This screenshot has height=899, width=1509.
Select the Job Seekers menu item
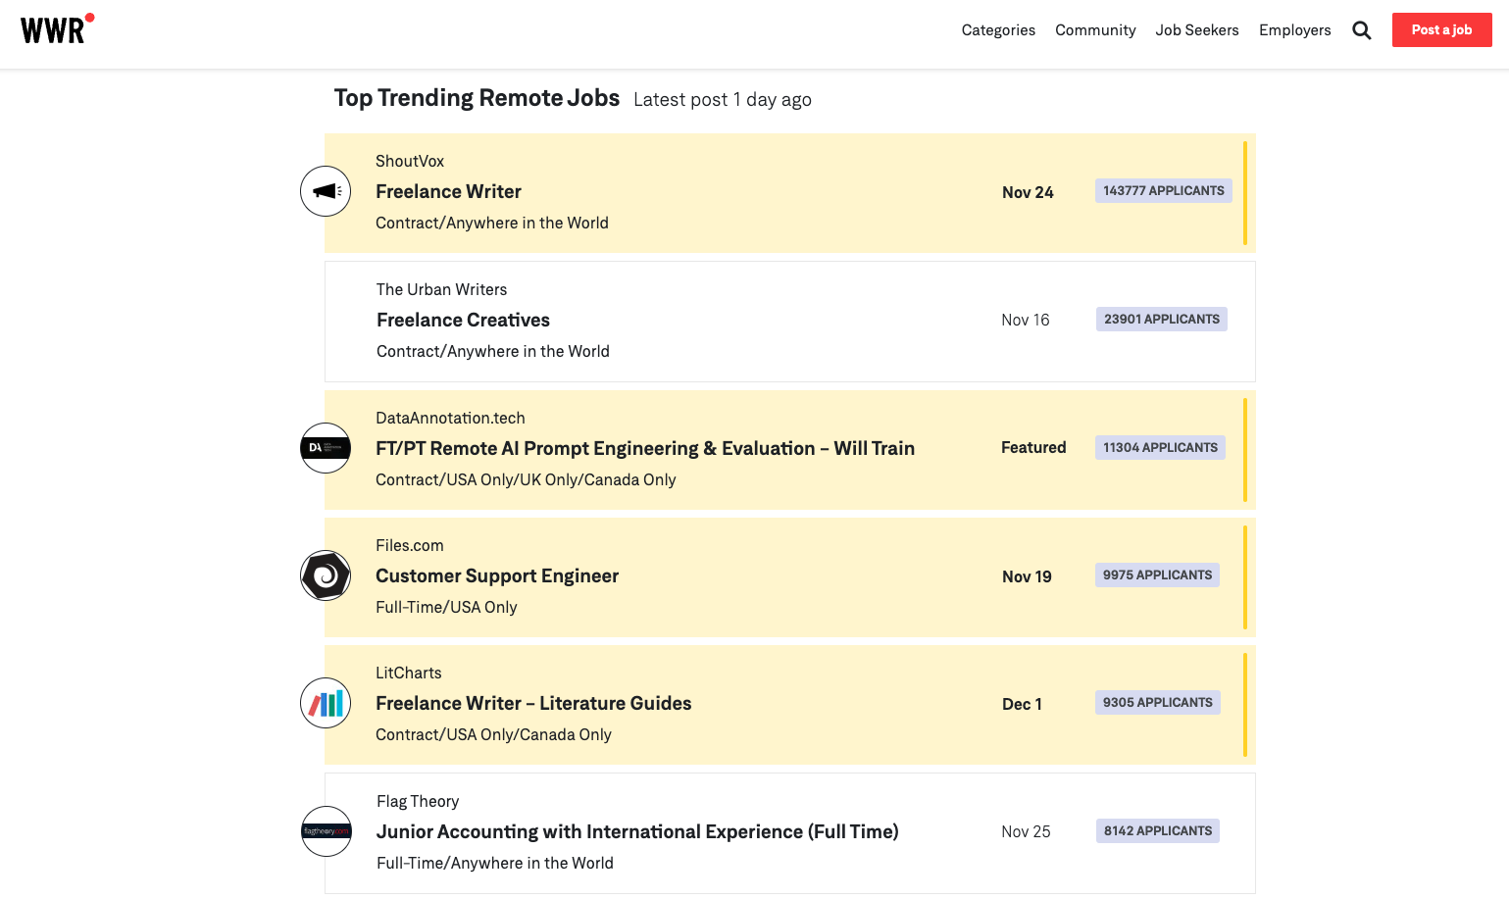pos(1196,29)
